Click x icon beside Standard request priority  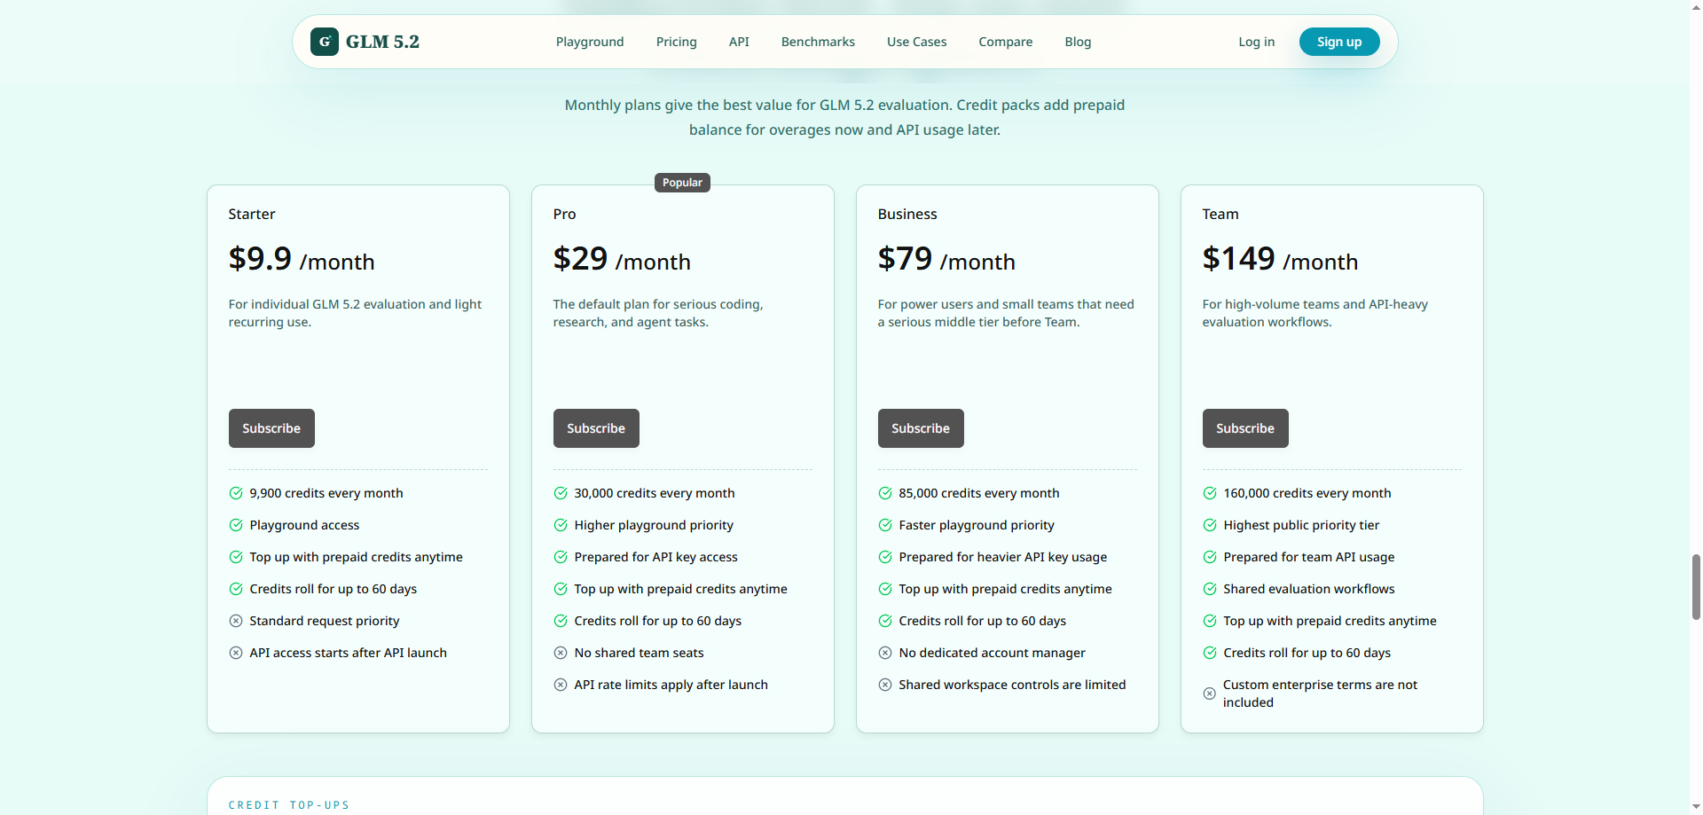point(236,621)
